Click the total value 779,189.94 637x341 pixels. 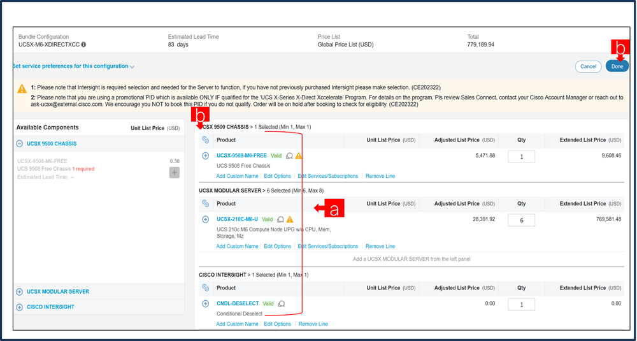click(480, 45)
